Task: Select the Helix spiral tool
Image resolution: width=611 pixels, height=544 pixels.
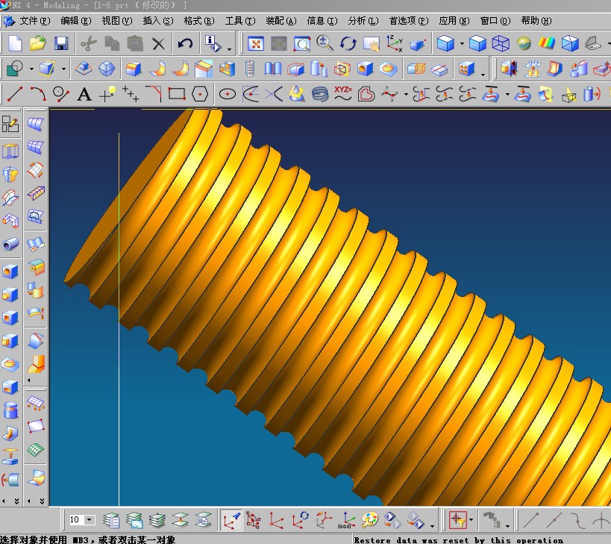Action: click(320, 94)
